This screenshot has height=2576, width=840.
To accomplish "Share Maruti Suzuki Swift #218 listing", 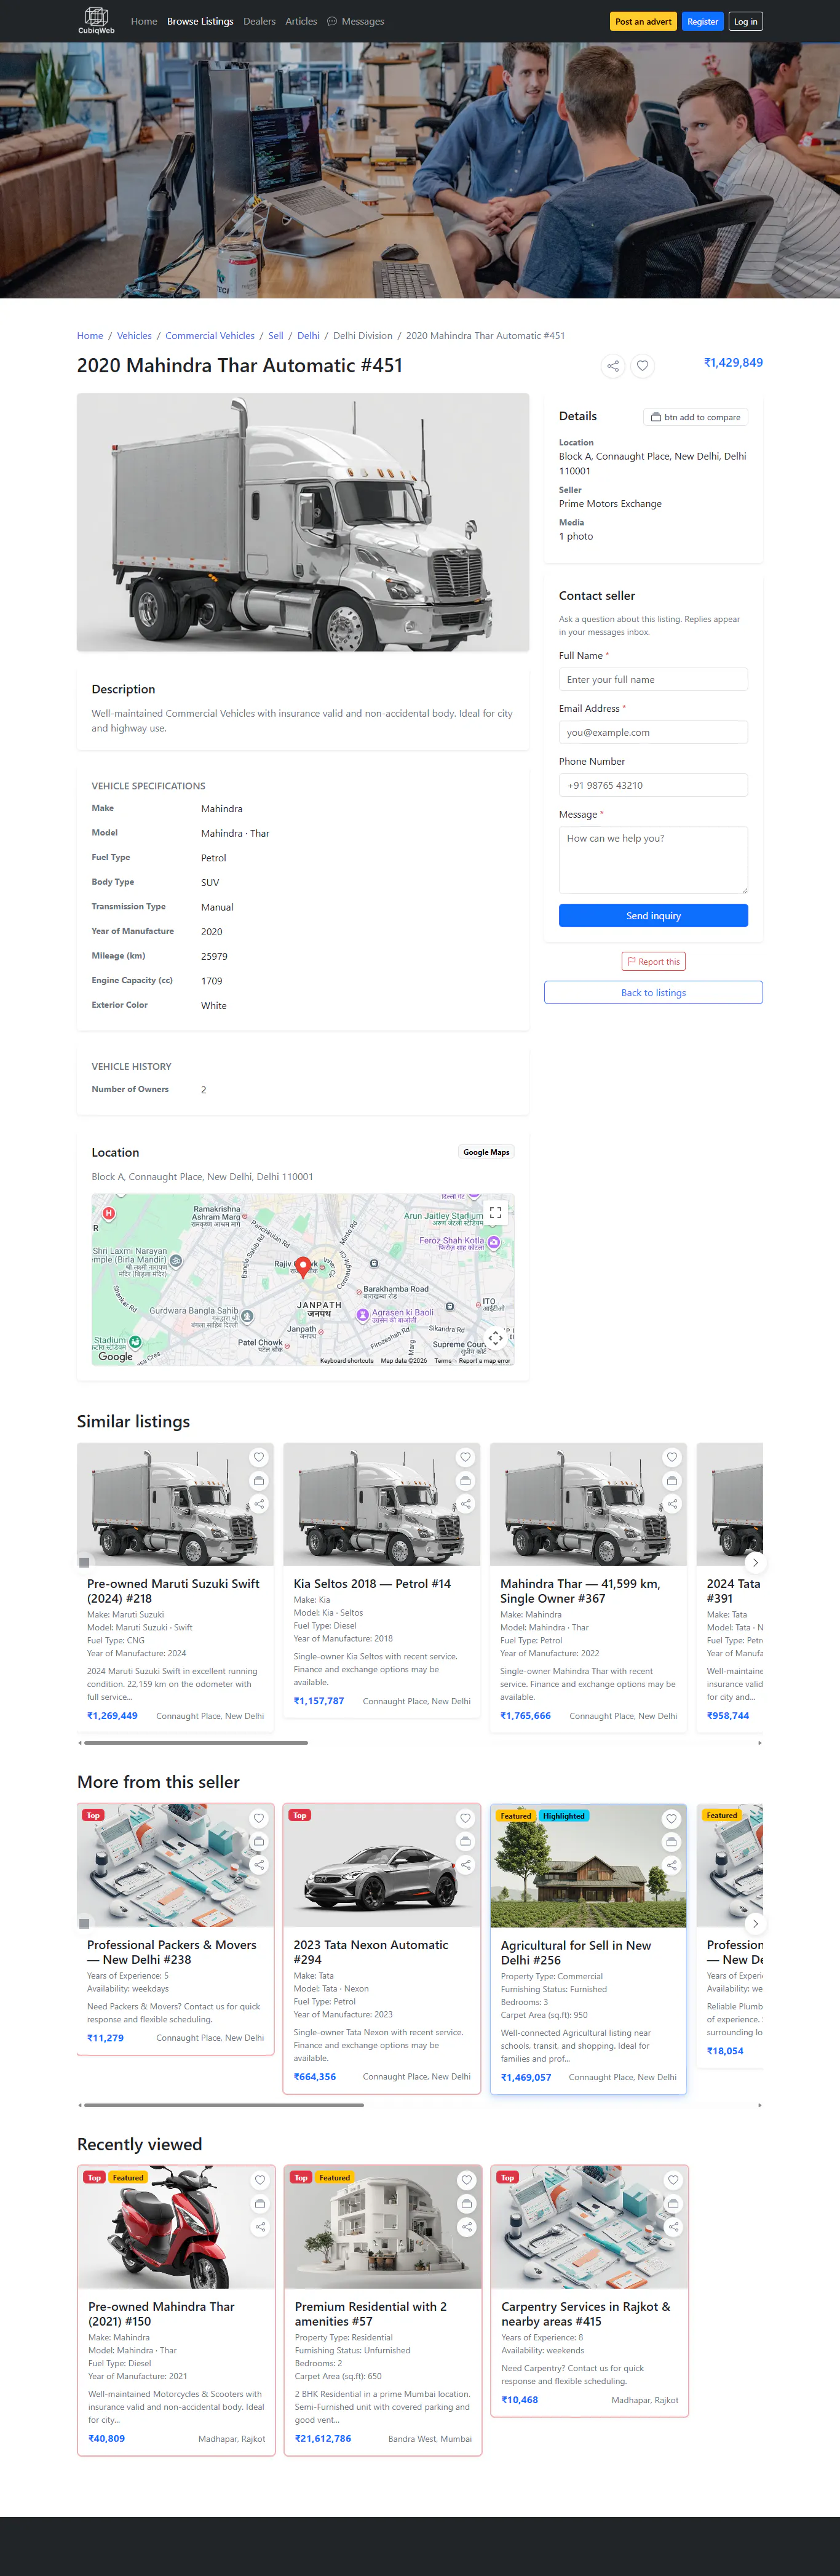I will pyautogui.click(x=259, y=1504).
